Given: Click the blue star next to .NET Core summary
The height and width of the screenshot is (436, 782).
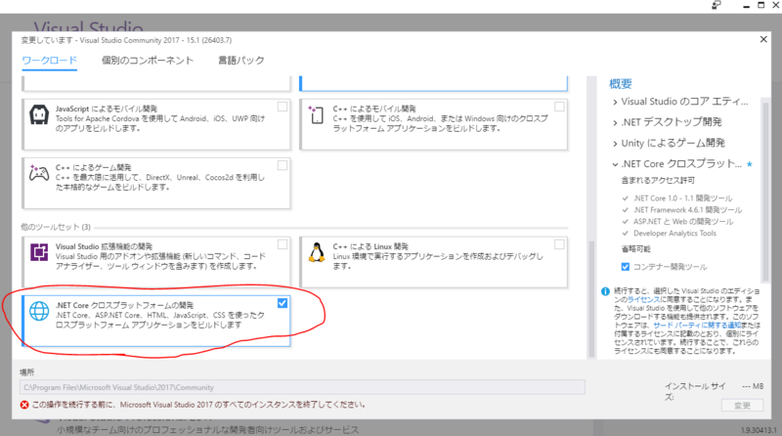Looking at the screenshot, I should click(750, 164).
